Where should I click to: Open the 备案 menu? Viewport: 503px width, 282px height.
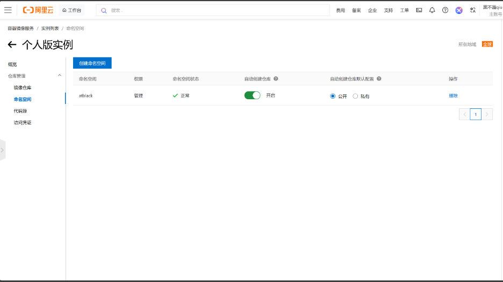click(356, 10)
